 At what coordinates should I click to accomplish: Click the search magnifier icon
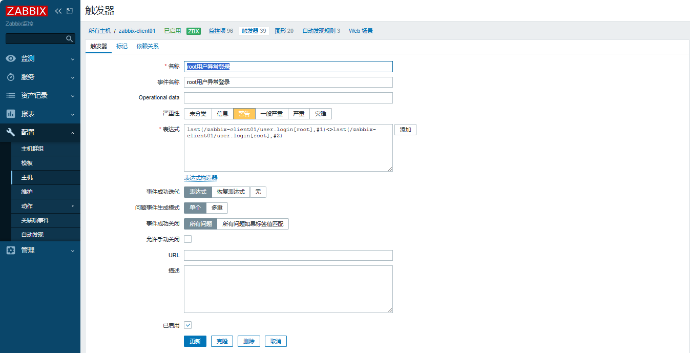pos(70,39)
